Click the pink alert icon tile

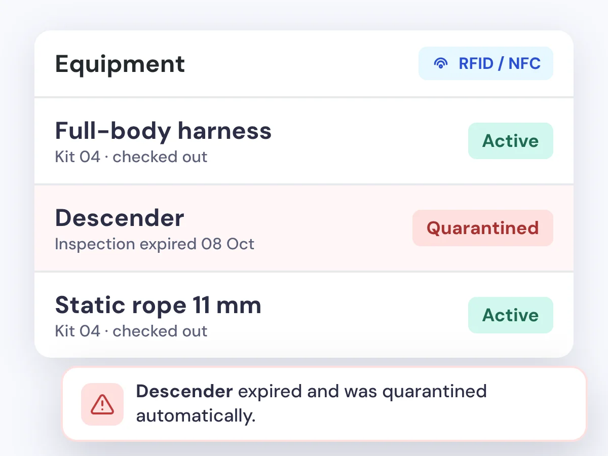102,404
